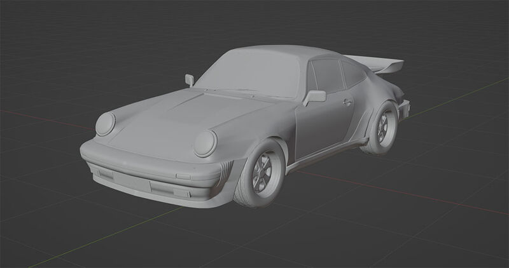509x268 pixels.
Task: Select the headlight on the far front corner
Action: (104, 123)
